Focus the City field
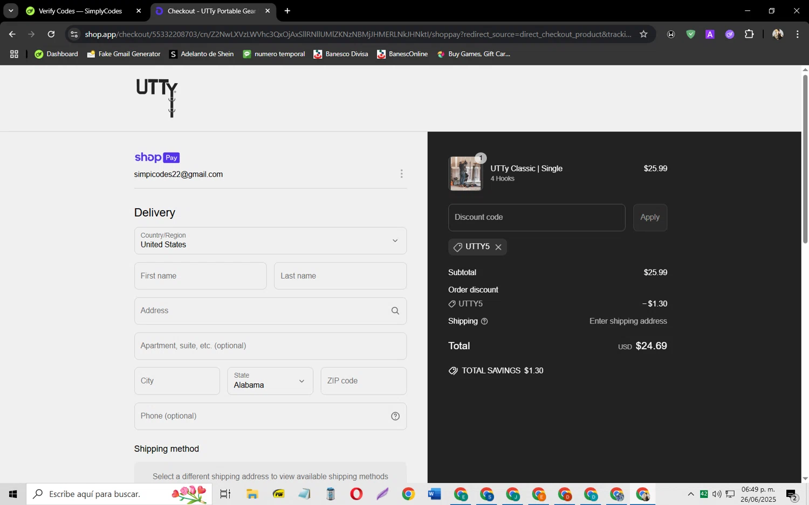Image resolution: width=809 pixels, height=505 pixels. click(x=177, y=381)
